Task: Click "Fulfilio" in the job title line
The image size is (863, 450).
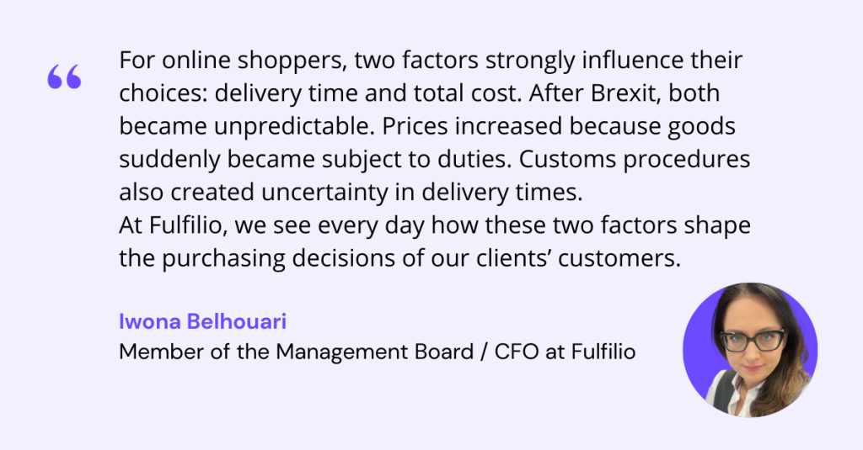Action: click(603, 351)
